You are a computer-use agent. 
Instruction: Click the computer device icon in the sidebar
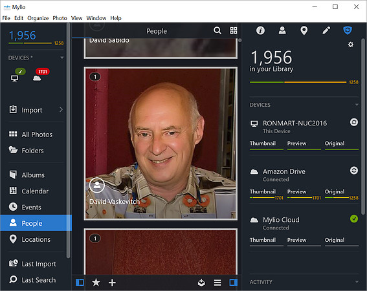(14, 78)
